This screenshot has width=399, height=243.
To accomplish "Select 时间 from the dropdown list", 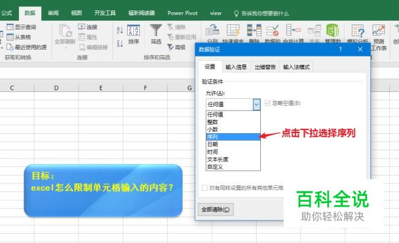I will click(233, 152).
